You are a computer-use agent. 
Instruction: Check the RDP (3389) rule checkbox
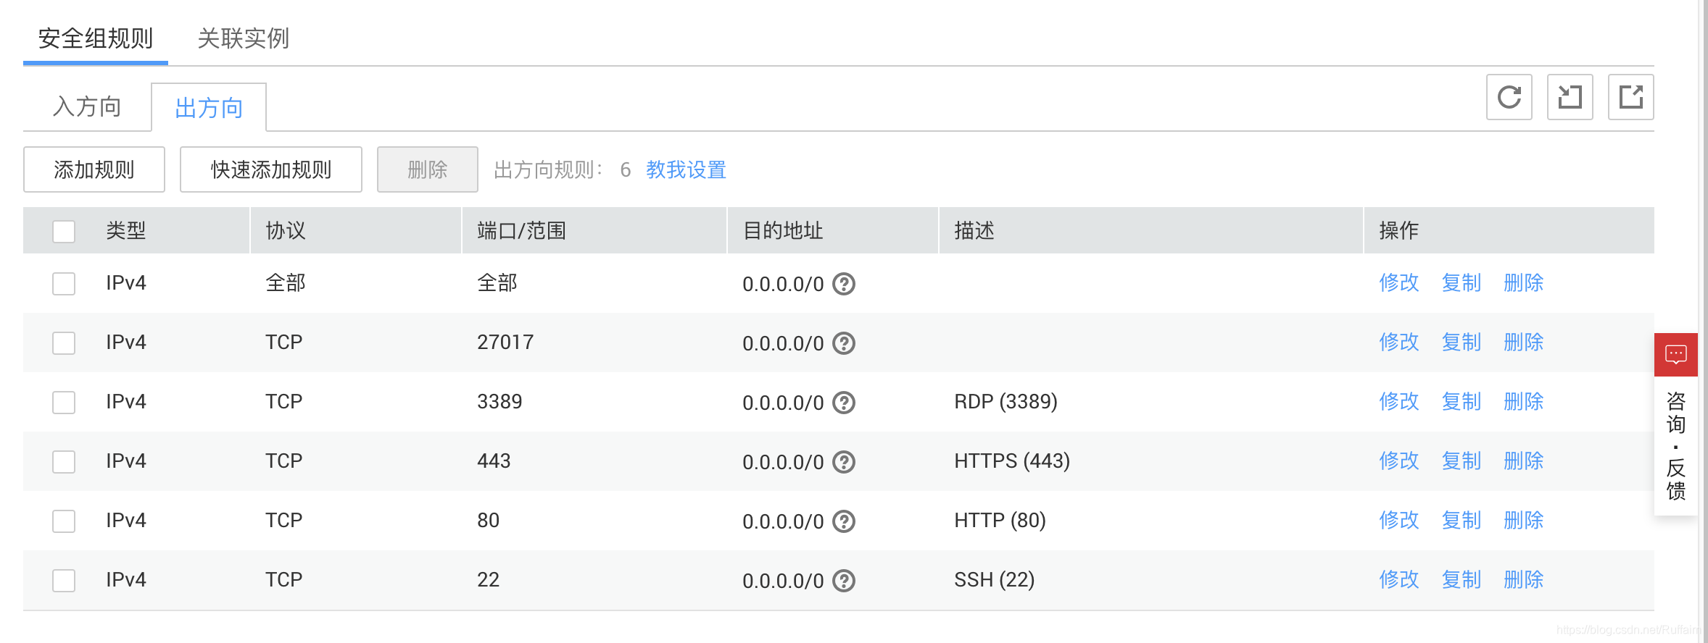coord(64,403)
